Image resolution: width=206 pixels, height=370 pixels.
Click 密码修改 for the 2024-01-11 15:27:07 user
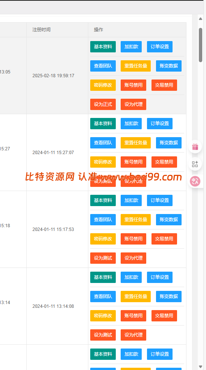(103, 162)
